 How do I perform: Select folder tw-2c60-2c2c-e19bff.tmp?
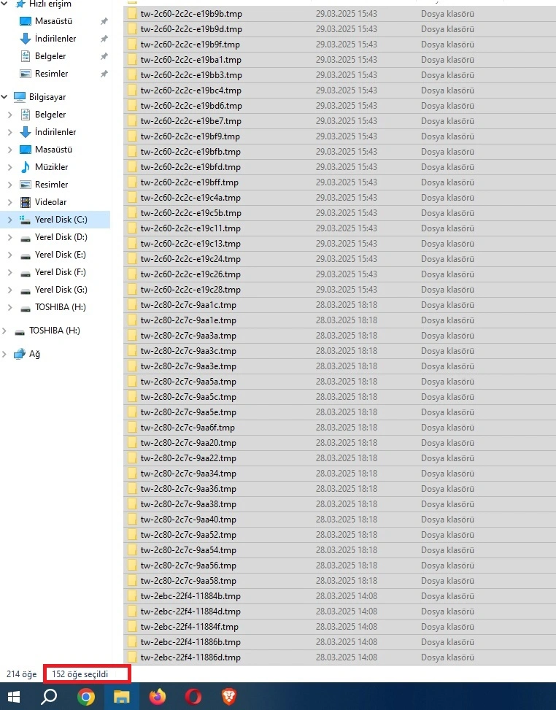[189, 182]
